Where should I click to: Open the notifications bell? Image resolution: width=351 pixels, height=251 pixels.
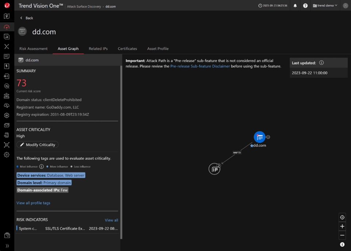point(295,5)
